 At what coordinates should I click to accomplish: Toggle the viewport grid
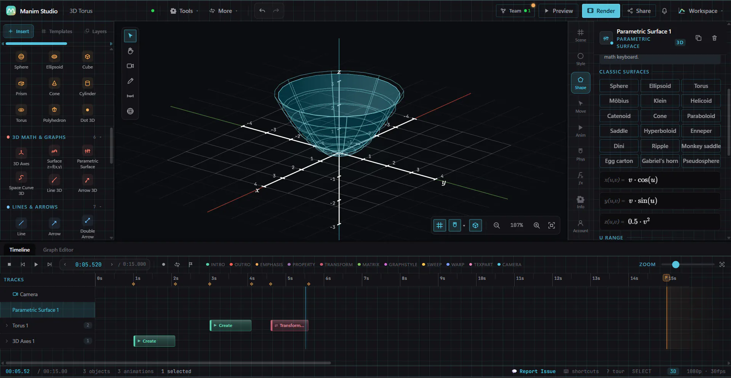(440, 225)
